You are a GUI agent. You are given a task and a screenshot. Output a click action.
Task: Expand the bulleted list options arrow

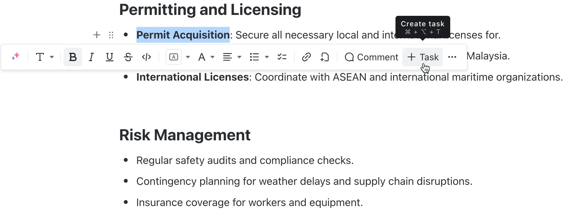(x=267, y=57)
